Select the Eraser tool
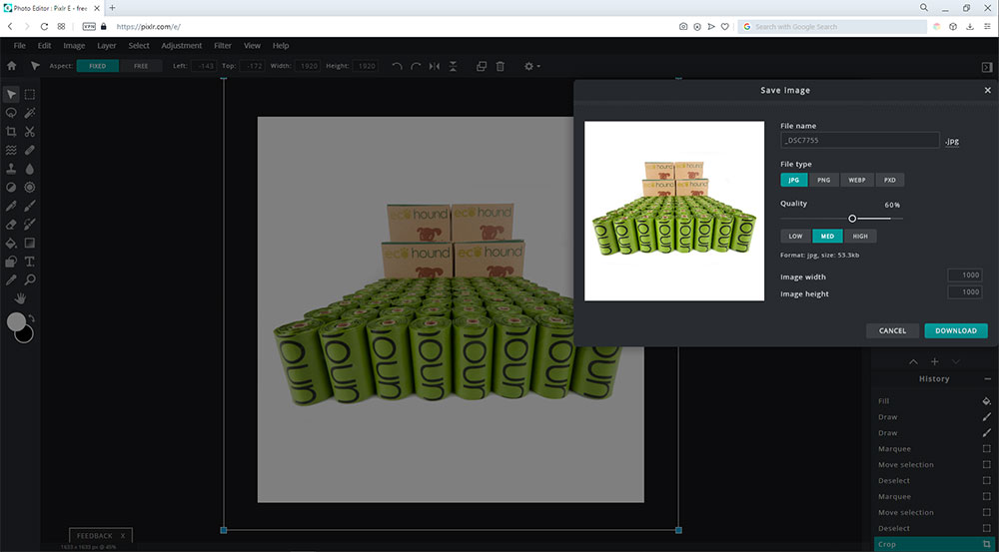Screen dimensions: 999x552 11,225
